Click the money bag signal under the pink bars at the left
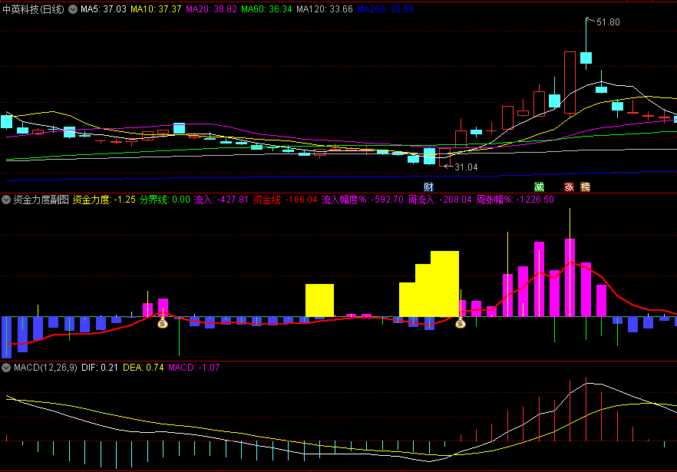This screenshot has width=677, height=472. coord(163,323)
